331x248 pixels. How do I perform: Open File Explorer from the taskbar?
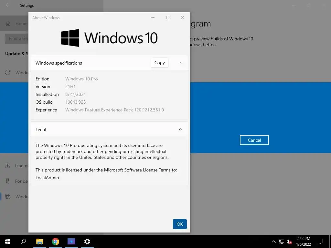coord(39,242)
